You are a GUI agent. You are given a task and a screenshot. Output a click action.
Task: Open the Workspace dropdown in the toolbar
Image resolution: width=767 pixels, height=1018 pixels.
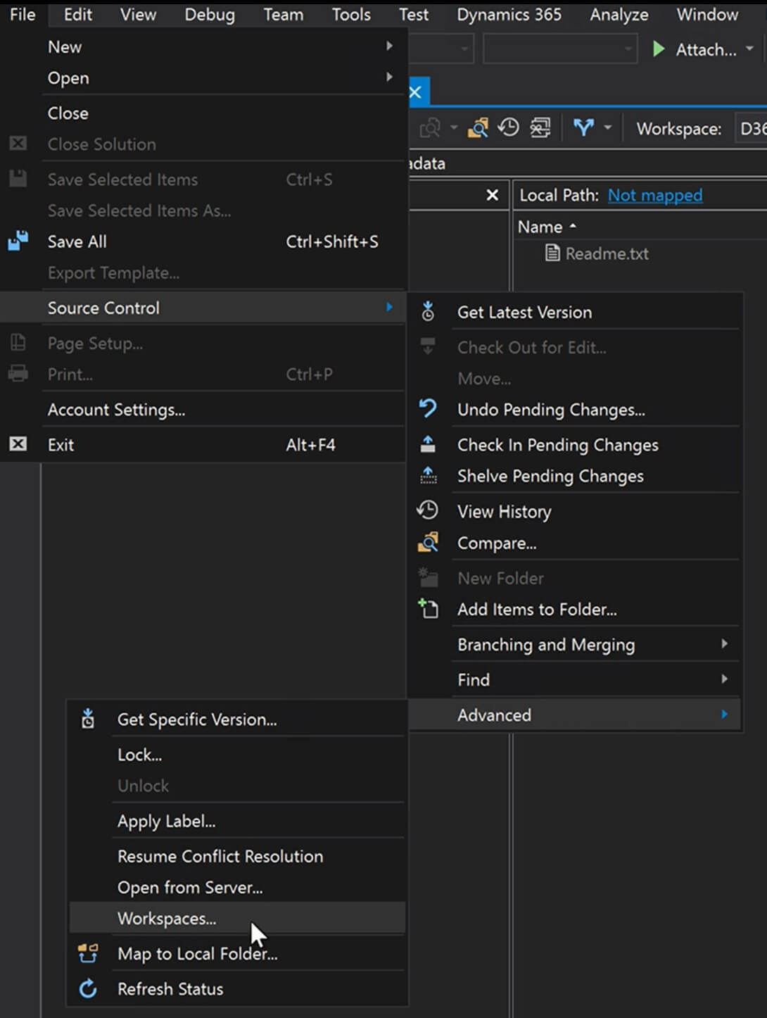pos(751,129)
